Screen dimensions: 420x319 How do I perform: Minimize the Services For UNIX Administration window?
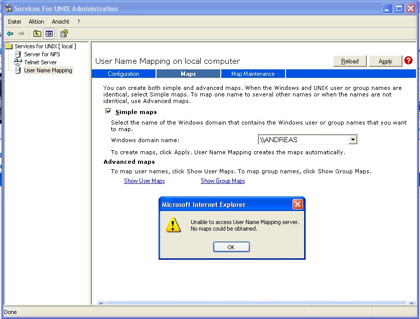click(x=387, y=9)
